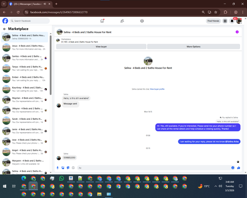Click the phone number message 5598852050
This screenshot has height=198, width=247.
pos(69,157)
